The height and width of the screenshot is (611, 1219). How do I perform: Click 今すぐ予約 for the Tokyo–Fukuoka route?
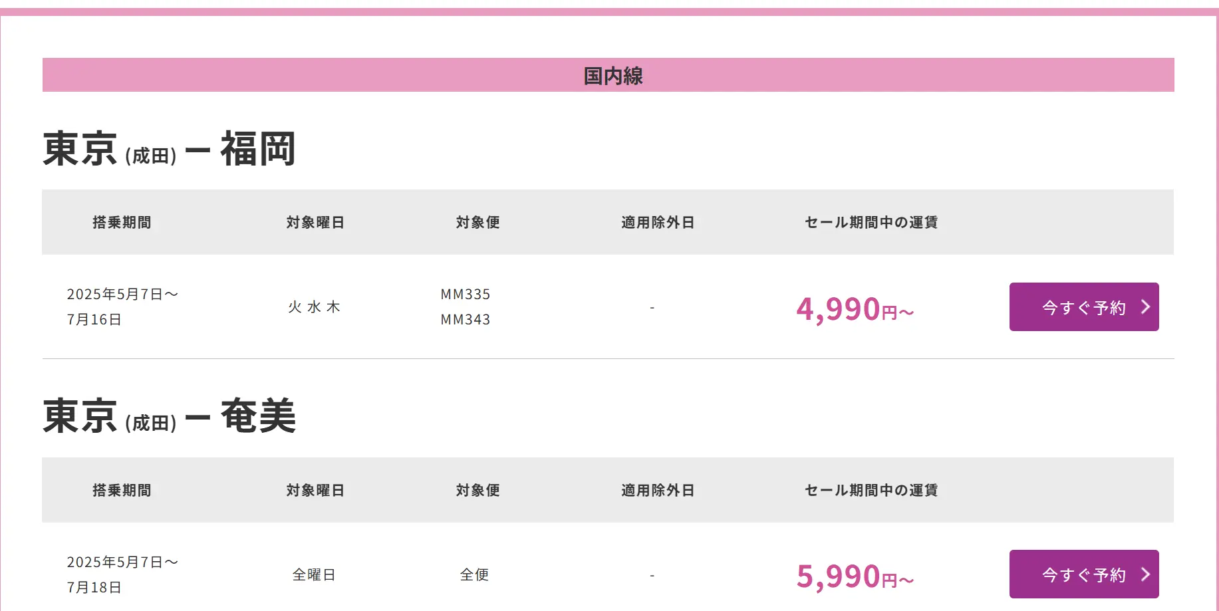coord(1083,307)
